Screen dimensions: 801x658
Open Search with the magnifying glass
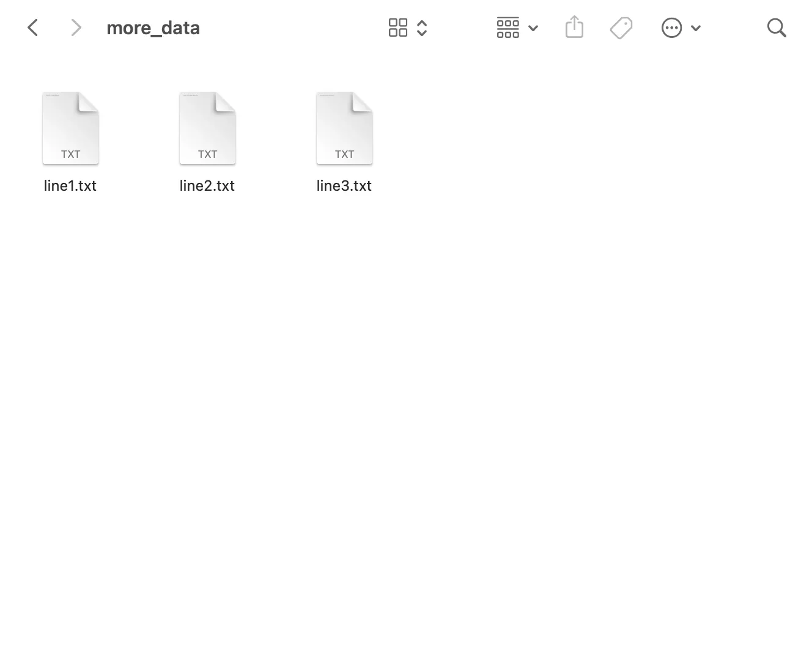[776, 28]
